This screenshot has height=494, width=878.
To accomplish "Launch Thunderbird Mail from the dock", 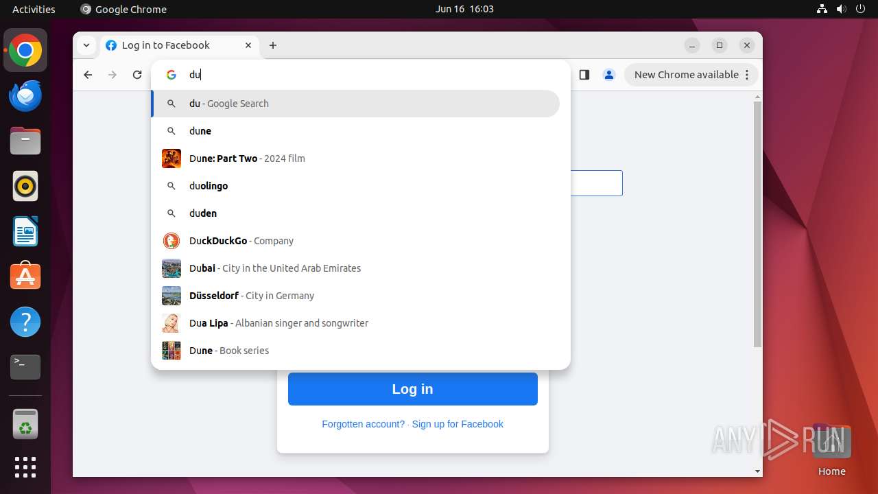I will pos(25,95).
